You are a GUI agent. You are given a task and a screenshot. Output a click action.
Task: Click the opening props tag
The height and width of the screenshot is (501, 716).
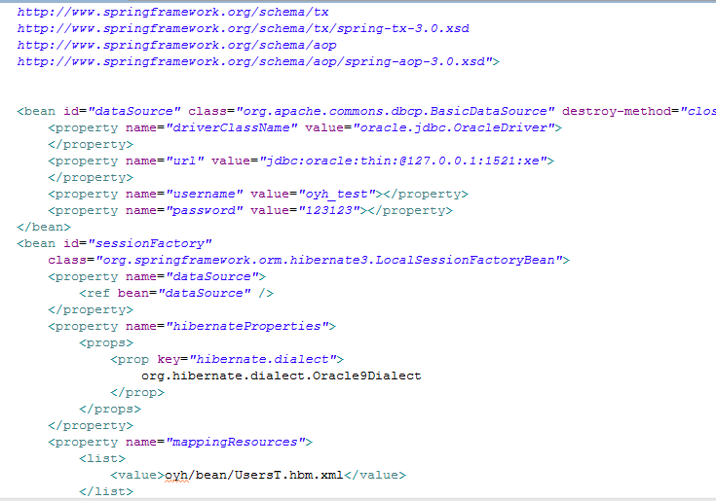pos(106,342)
